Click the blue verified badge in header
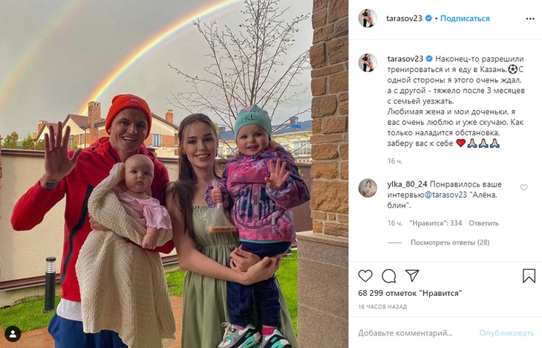The height and width of the screenshot is (348, 542). [428, 19]
